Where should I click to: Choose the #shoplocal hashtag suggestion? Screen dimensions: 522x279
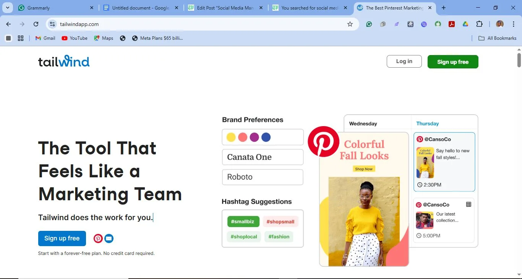pos(244,237)
